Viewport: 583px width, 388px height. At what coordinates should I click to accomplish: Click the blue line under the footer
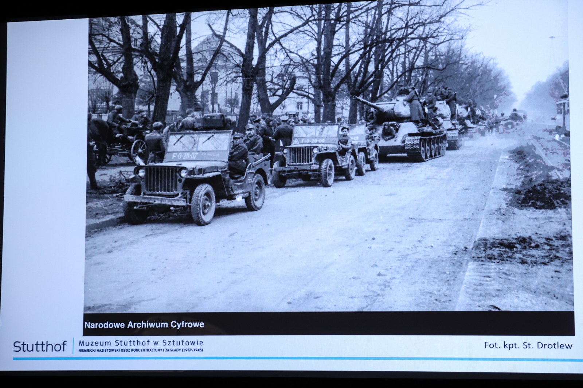291,359
